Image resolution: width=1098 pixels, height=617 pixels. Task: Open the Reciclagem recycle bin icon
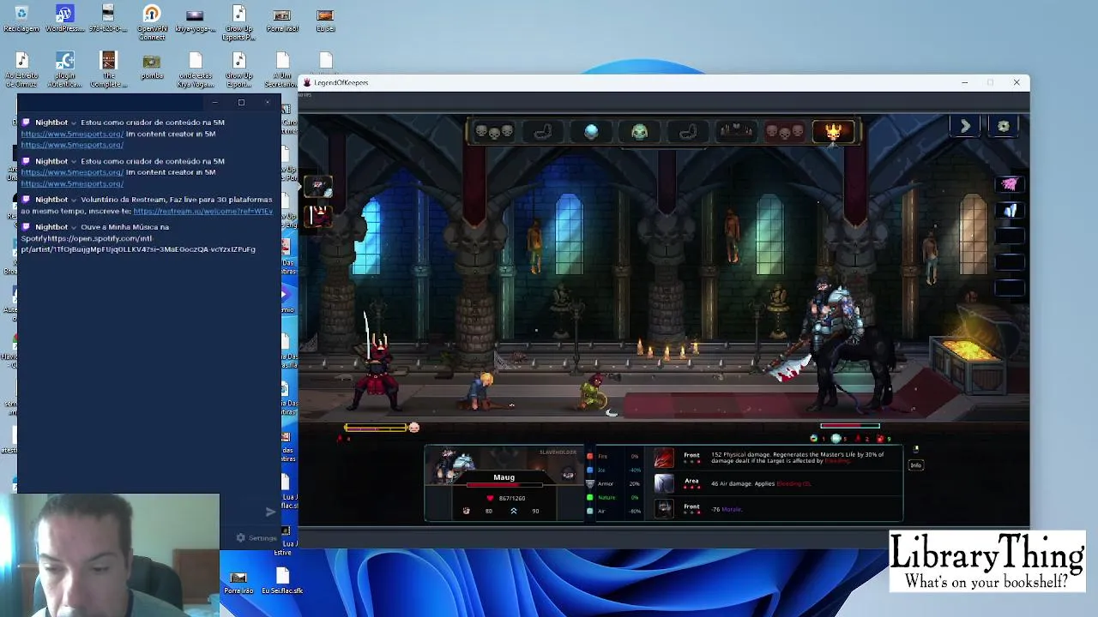click(x=21, y=19)
